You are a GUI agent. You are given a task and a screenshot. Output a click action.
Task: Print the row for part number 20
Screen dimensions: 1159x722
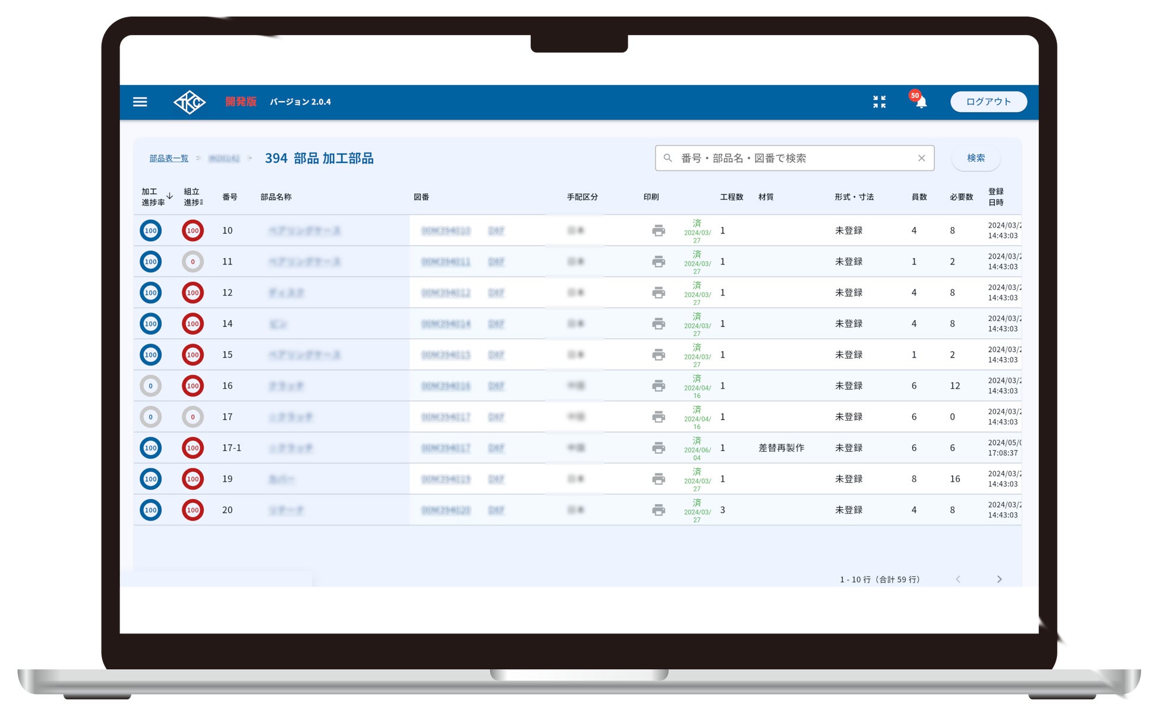coord(658,510)
